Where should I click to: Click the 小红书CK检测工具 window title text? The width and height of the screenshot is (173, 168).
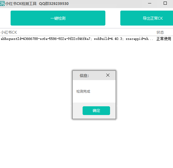(x=21, y=4)
